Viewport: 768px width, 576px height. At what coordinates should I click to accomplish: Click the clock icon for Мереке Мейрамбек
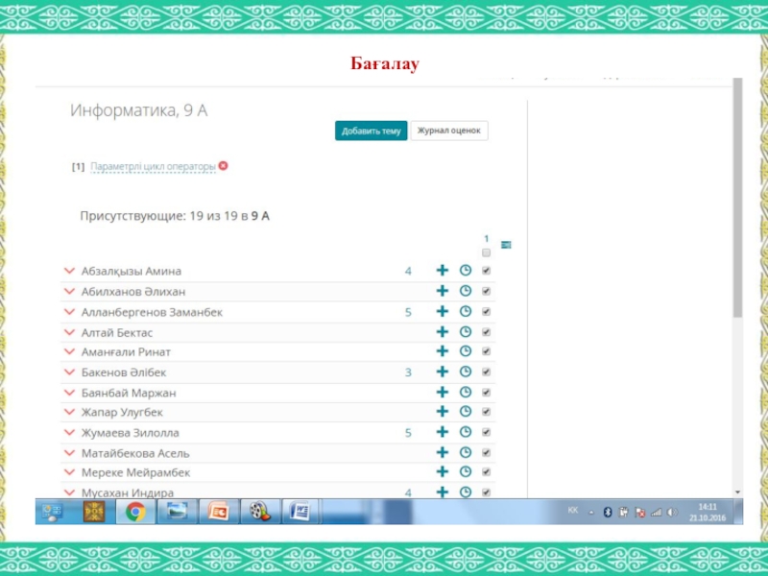click(466, 472)
